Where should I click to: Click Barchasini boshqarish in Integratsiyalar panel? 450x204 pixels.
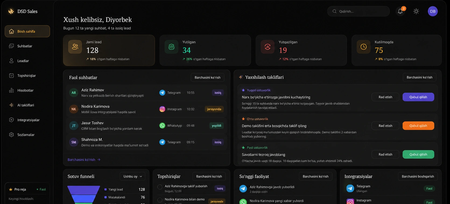tap(418, 177)
